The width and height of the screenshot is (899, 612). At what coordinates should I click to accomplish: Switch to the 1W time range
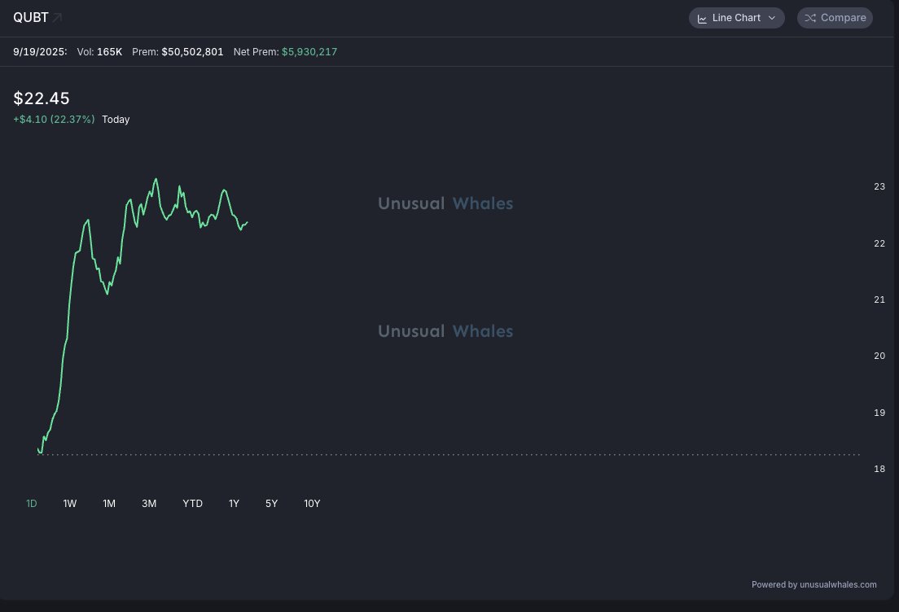tap(70, 504)
